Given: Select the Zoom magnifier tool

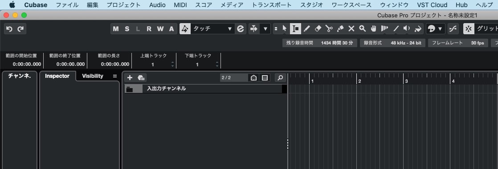Looking at the screenshot, I should 363,29.
